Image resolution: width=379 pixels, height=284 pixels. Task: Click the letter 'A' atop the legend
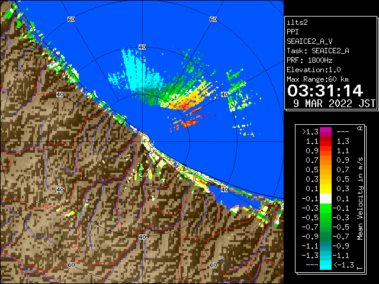click(360, 128)
